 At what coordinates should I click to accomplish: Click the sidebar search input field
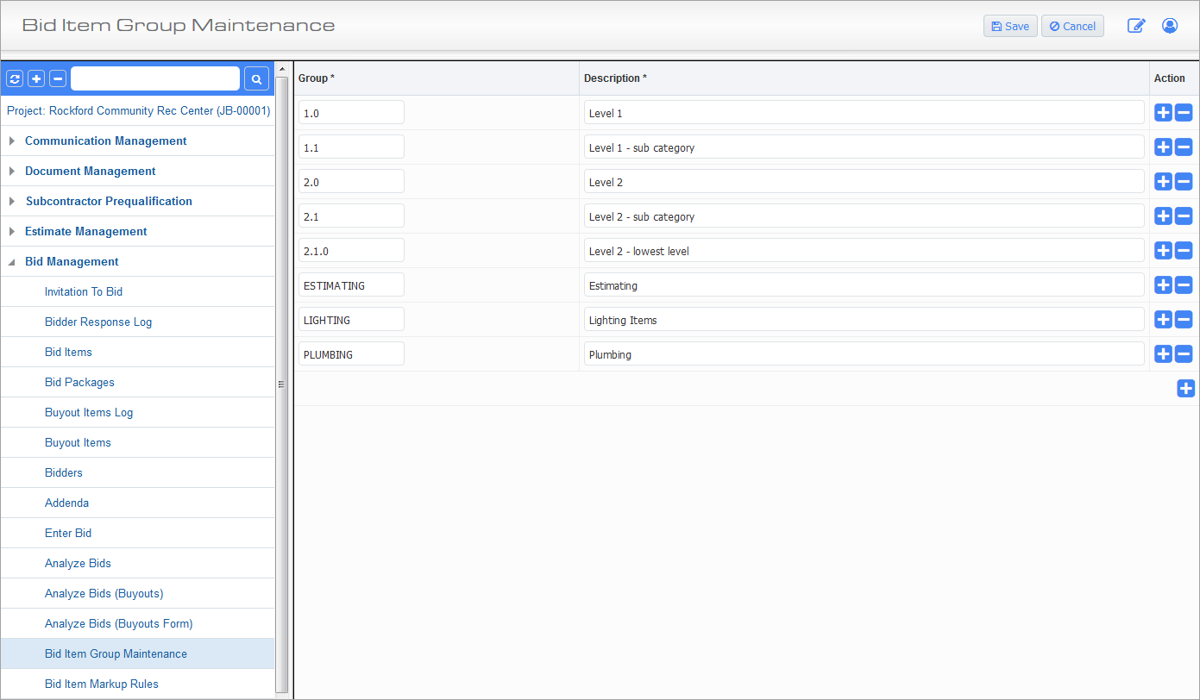tap(155, 78)
